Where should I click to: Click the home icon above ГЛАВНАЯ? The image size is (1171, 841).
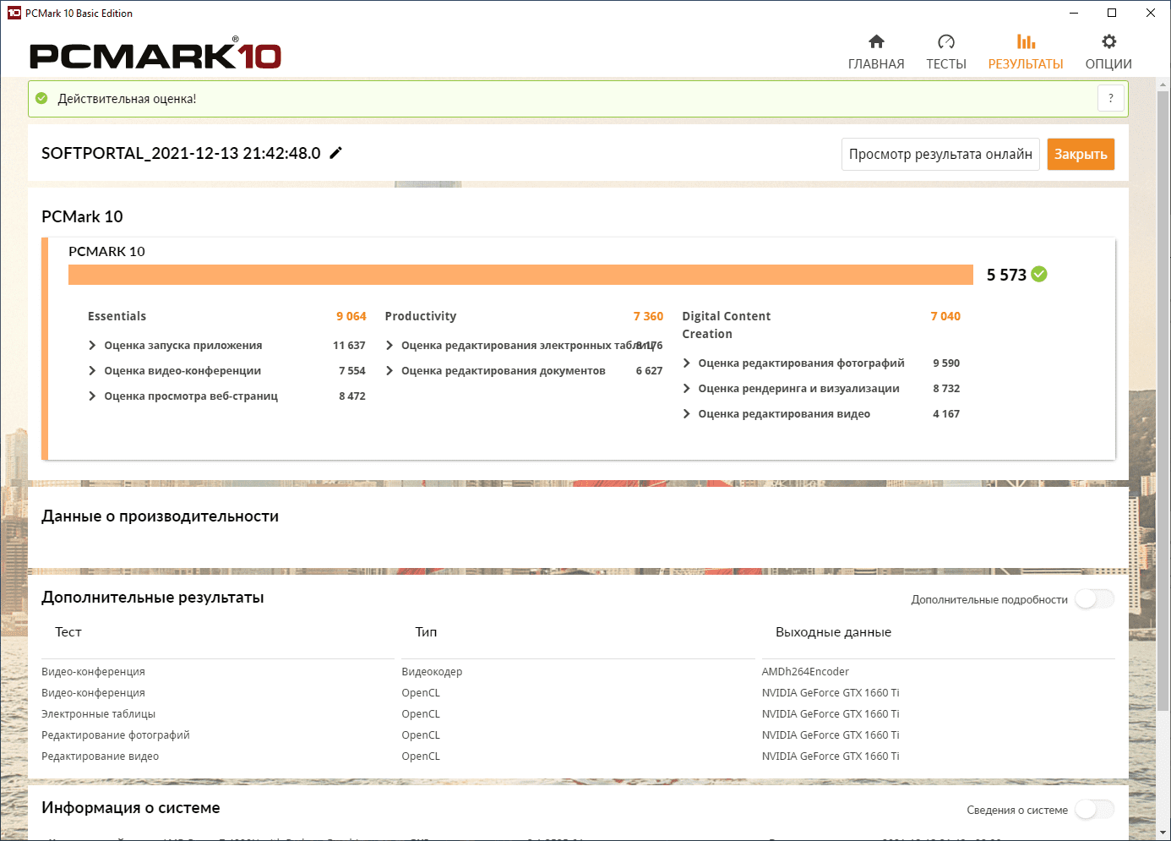[x=876, y=41]
